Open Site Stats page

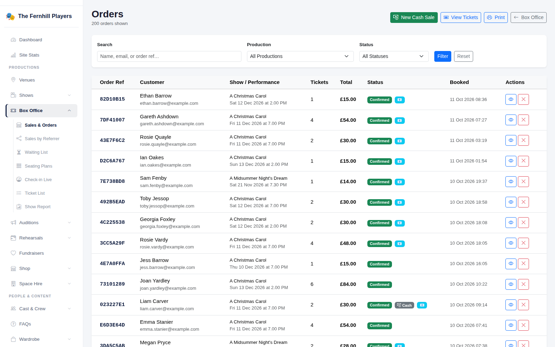pyautogui.click(x=41, y=55)
